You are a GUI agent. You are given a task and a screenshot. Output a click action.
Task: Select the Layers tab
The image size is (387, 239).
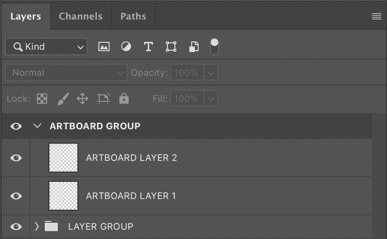(x=26, y=16)
